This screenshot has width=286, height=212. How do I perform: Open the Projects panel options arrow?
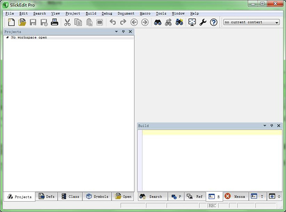(x=116, y=31)
